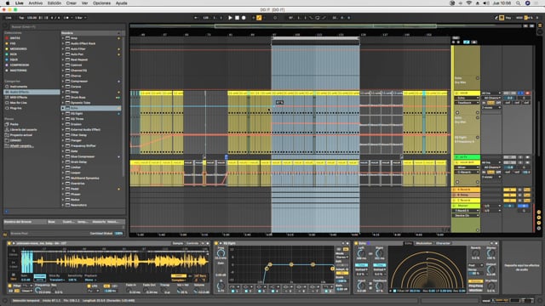Image resolution: width=545 pixels, height=306 pixels.
Task: Click the Arrangement Record button
Action: (x=244, y=18)
